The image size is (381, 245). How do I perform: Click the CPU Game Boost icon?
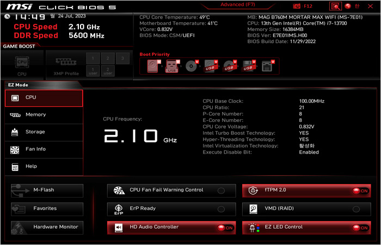[22, 64]
